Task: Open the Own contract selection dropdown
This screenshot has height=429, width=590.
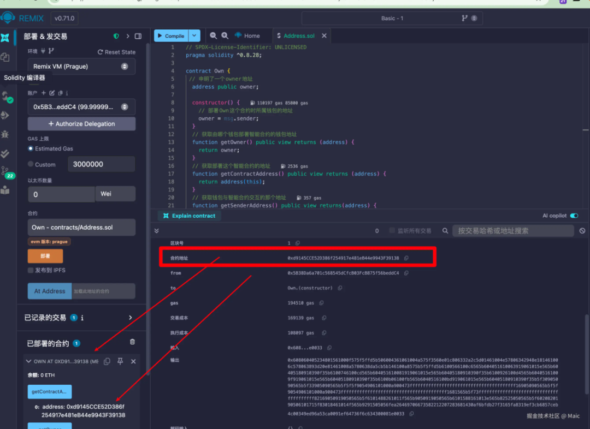Action: click(x=81, y=228)
